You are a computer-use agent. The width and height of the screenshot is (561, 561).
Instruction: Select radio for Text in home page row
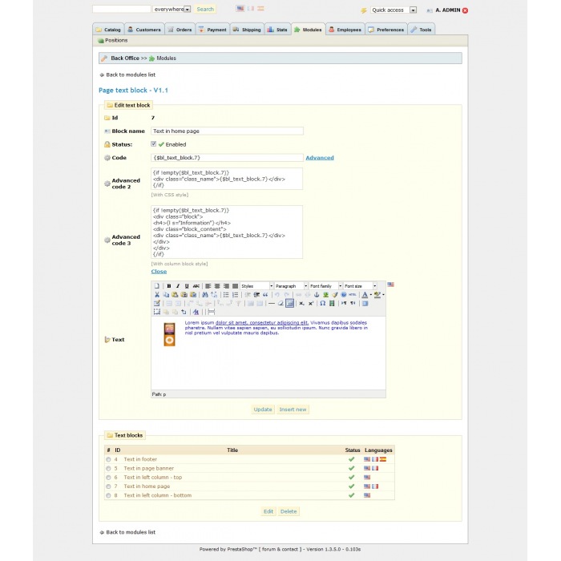[108, 486]
